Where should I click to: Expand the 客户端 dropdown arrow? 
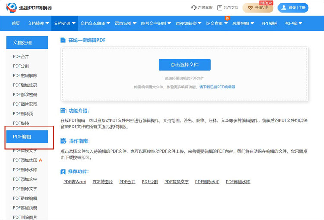(x=300, y=23)
